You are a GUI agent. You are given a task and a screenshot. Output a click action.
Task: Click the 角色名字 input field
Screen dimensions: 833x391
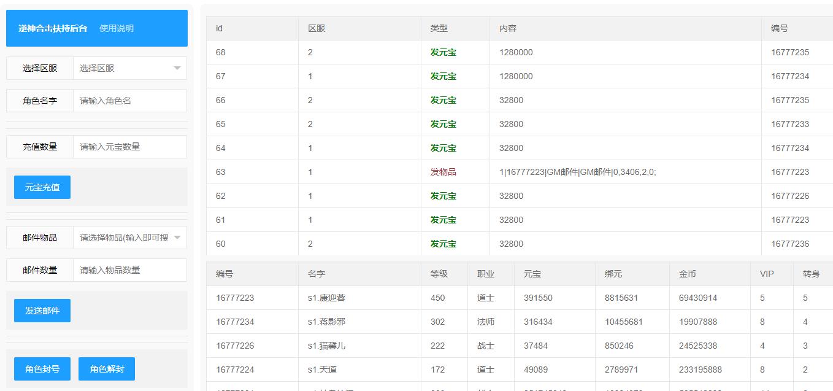[x=129, y=101]
